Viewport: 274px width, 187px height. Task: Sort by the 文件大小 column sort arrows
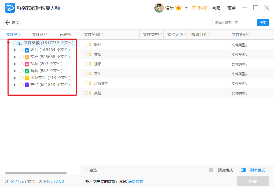185,34
